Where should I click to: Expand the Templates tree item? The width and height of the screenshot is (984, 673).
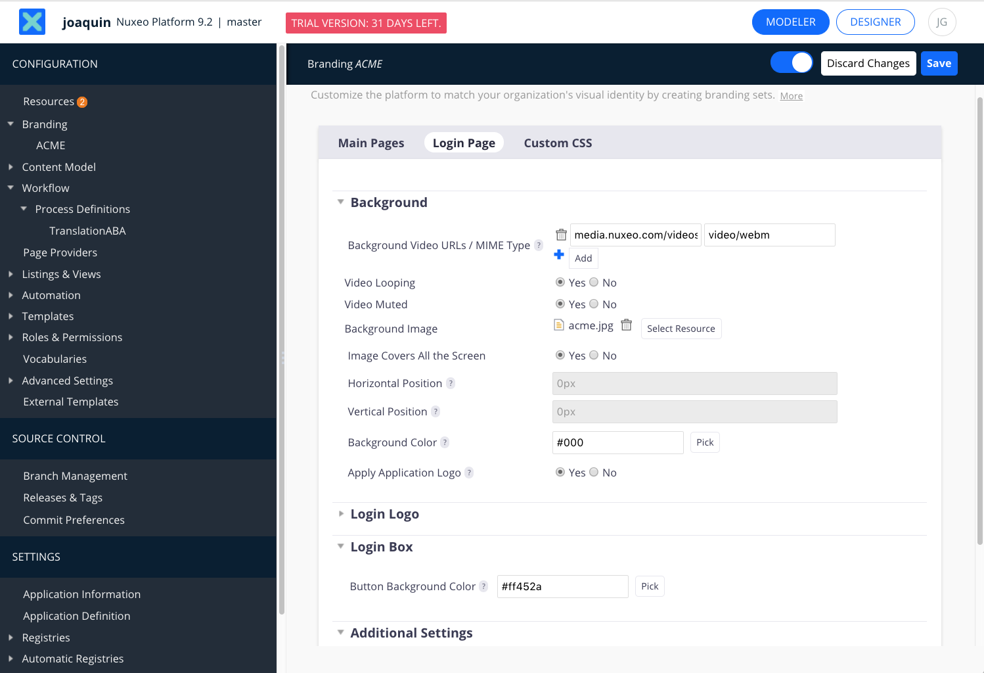click(11, 316)
